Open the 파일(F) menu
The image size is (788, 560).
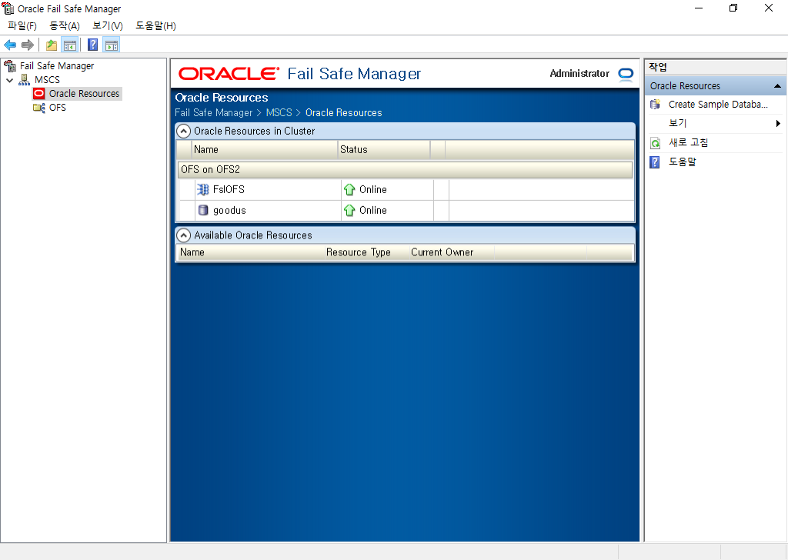coord(22,25)
